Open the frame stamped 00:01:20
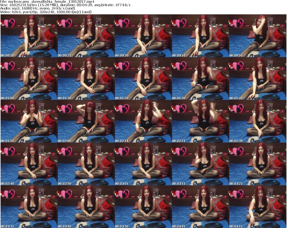 (x=143, y=78)
